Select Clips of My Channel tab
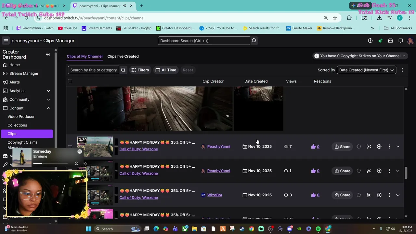 pyautogui.click(x=84, y=56)
